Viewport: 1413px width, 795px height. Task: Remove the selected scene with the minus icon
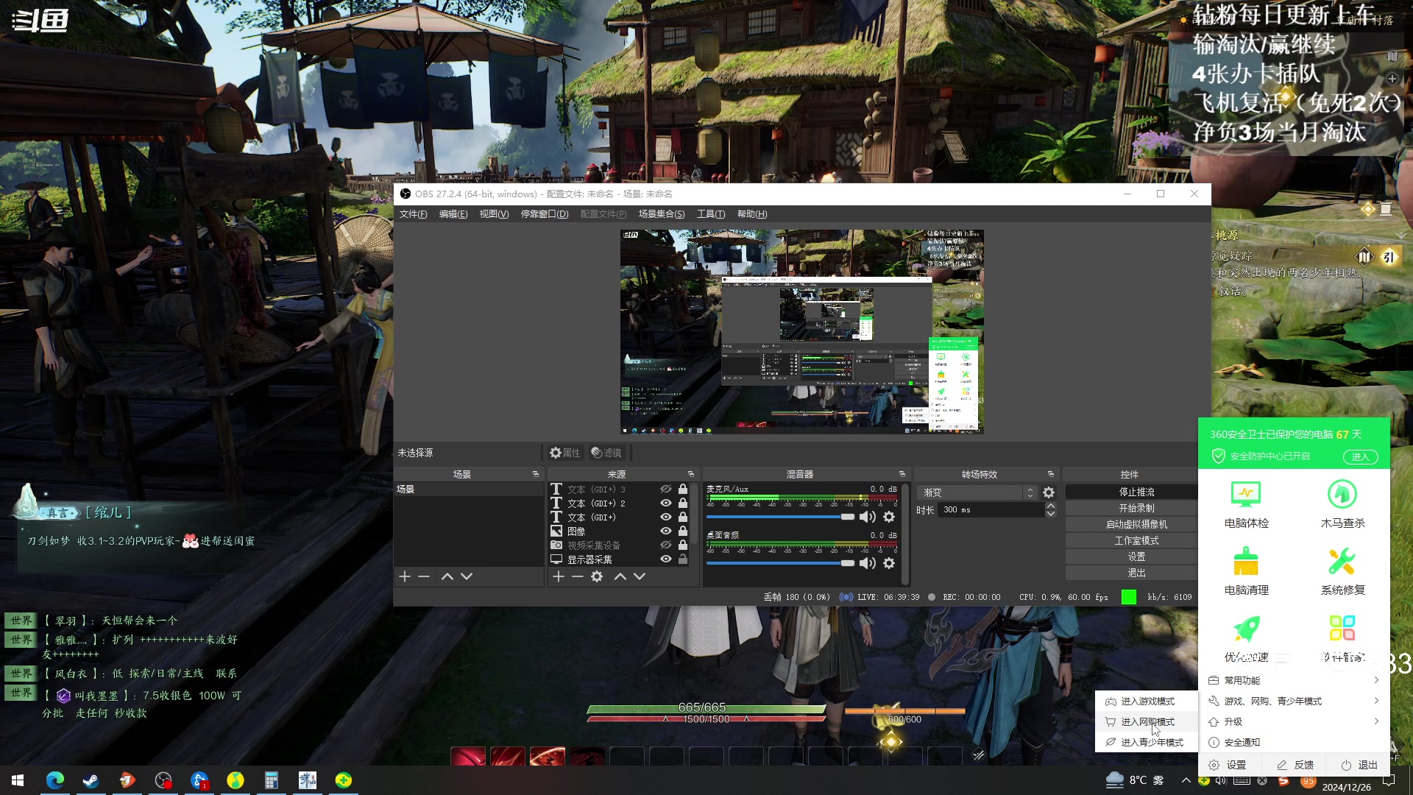coord(424,576)
